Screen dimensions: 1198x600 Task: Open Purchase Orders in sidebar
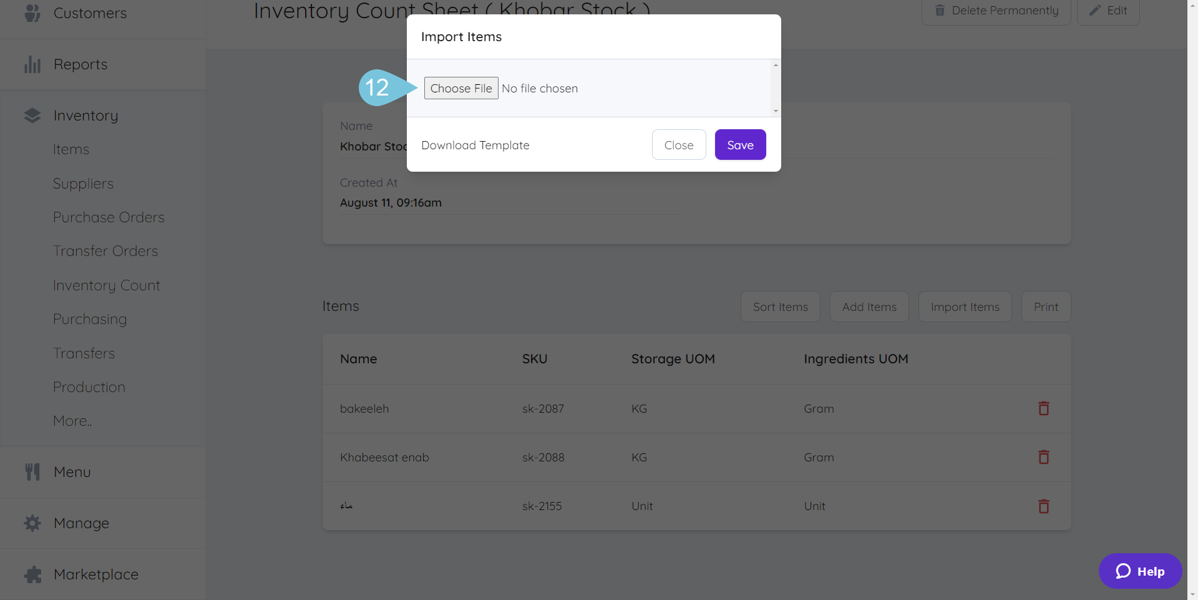point(109,217)
